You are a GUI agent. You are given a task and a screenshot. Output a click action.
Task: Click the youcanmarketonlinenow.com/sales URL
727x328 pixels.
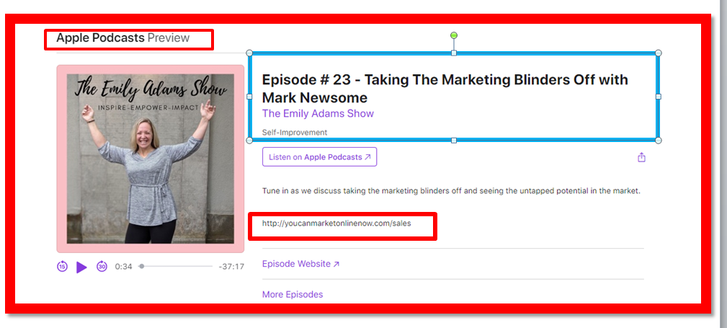click(336, 223)
